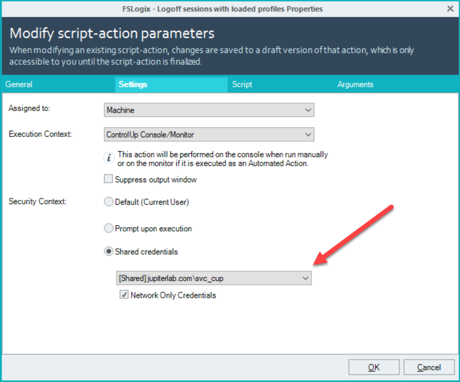This screenshot has height=382, width=460.
Task: Click the Assigned to label
Action: [x=30, y=108]
